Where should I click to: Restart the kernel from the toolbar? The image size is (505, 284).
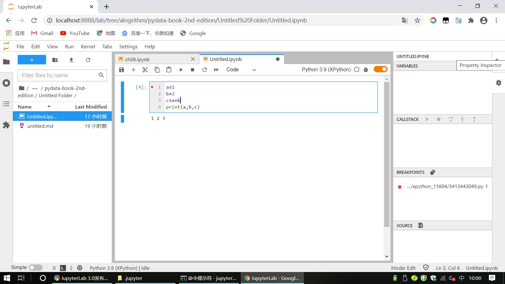(x=205, y=70)
